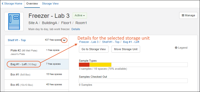Click the hamburger icon in Manage button

pos(183,15)
